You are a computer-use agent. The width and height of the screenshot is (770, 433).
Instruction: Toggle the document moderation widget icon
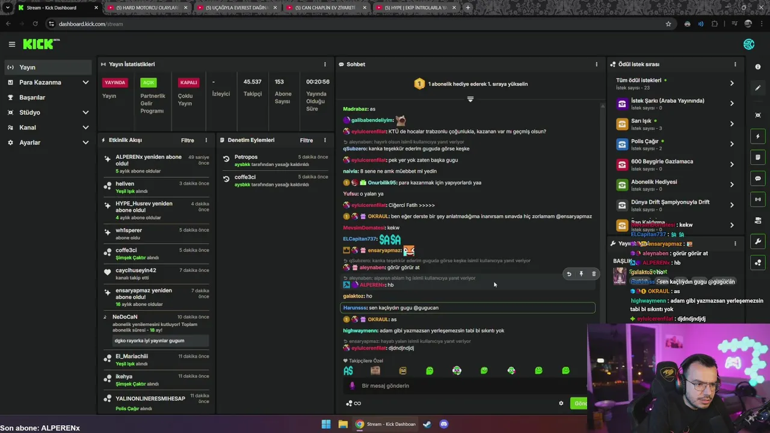758,158
